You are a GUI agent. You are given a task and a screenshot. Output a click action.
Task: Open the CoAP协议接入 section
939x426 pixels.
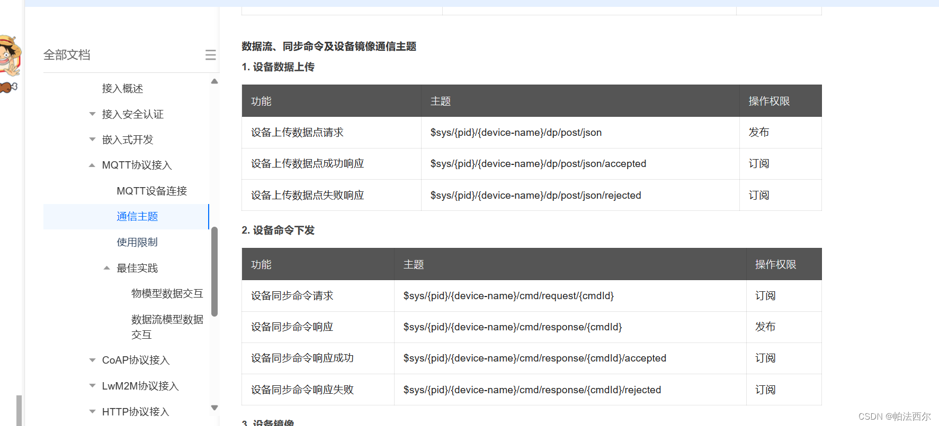(136, 360)
